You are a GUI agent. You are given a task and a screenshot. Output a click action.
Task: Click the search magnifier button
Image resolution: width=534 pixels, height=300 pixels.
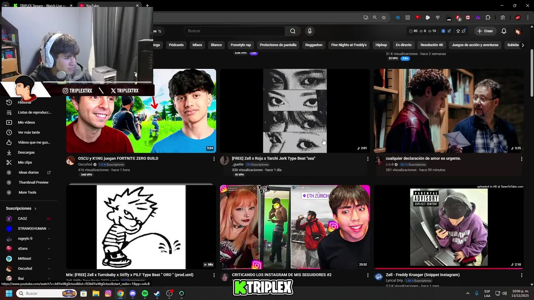pyautogui.click(x=293, y=31)
